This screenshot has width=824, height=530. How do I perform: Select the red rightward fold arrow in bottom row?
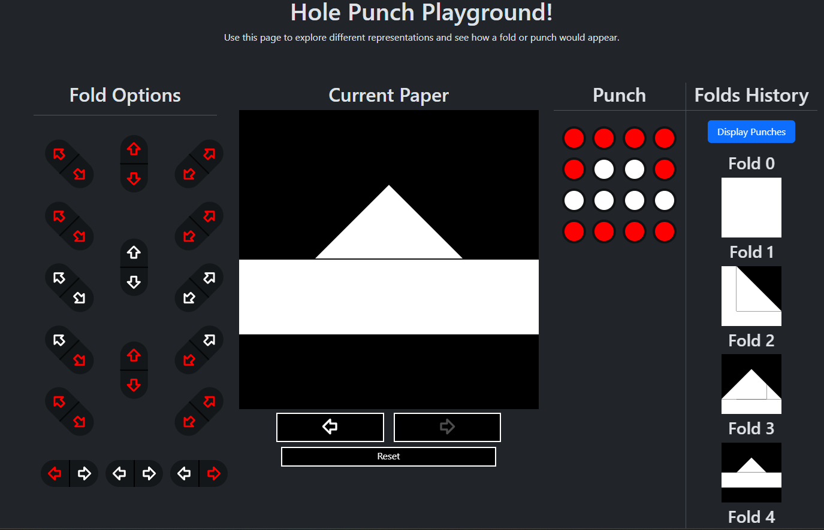(213, 473)
